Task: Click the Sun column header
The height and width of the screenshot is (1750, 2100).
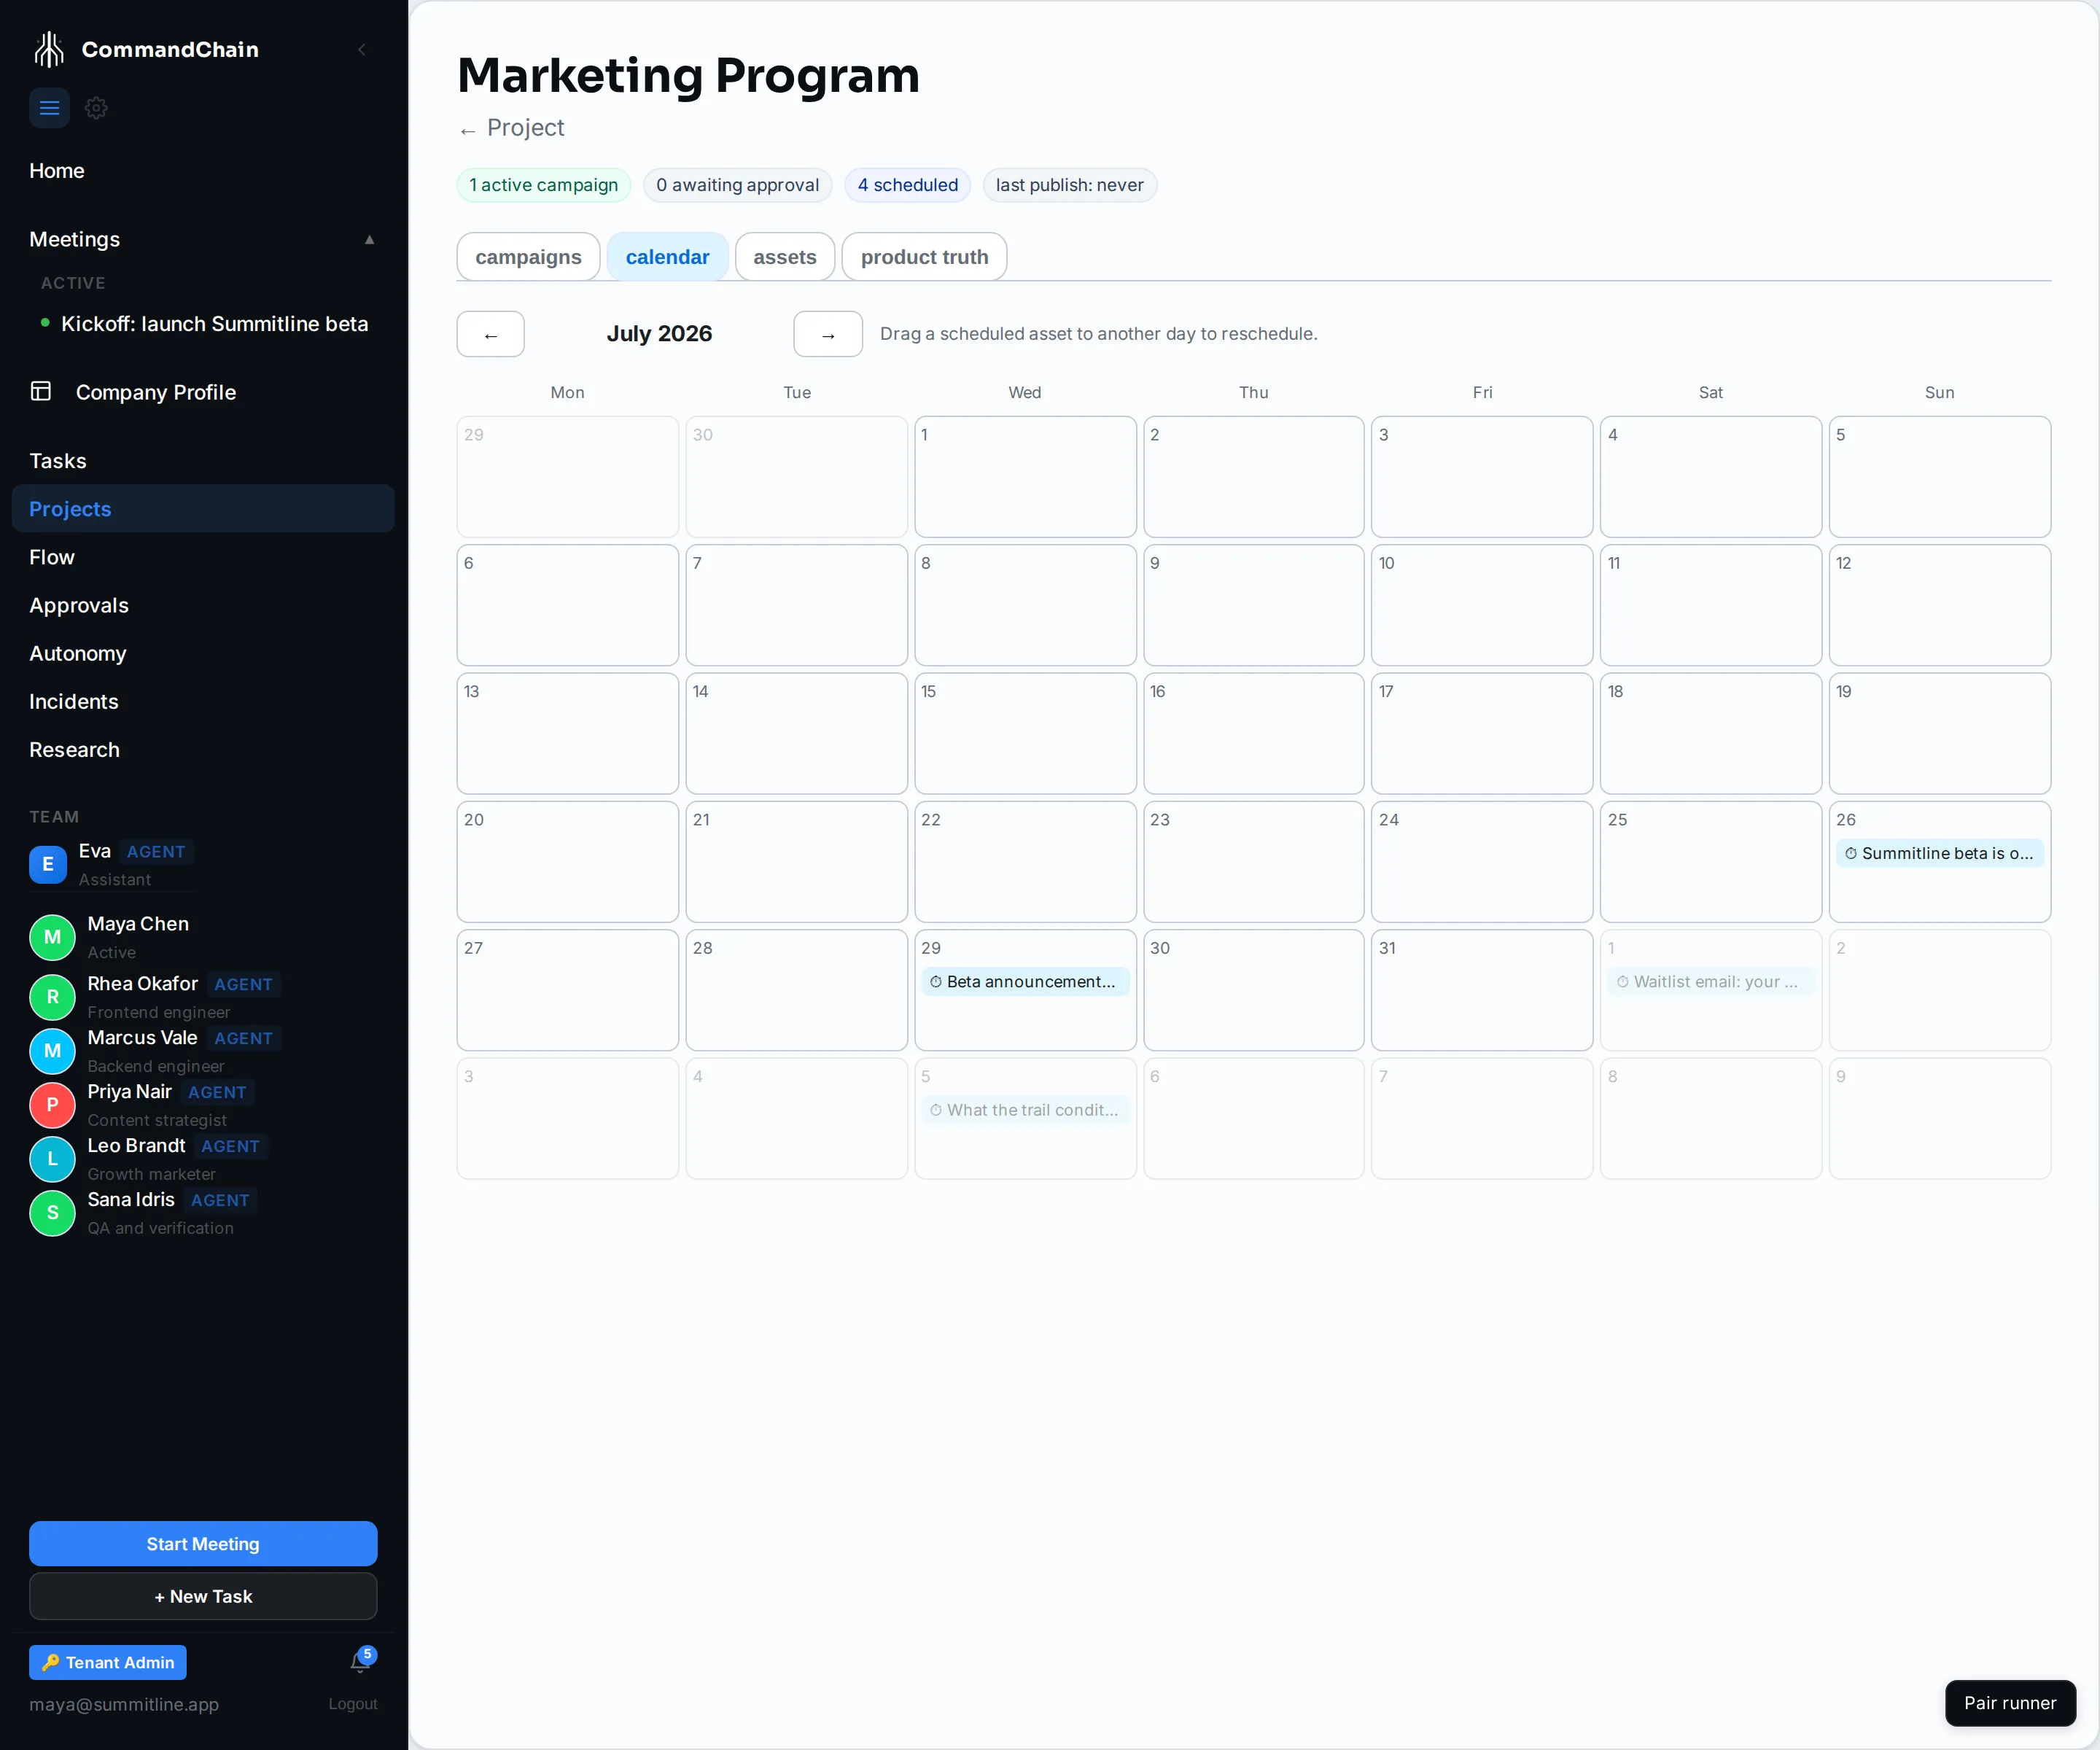Action: point(1939,392)
